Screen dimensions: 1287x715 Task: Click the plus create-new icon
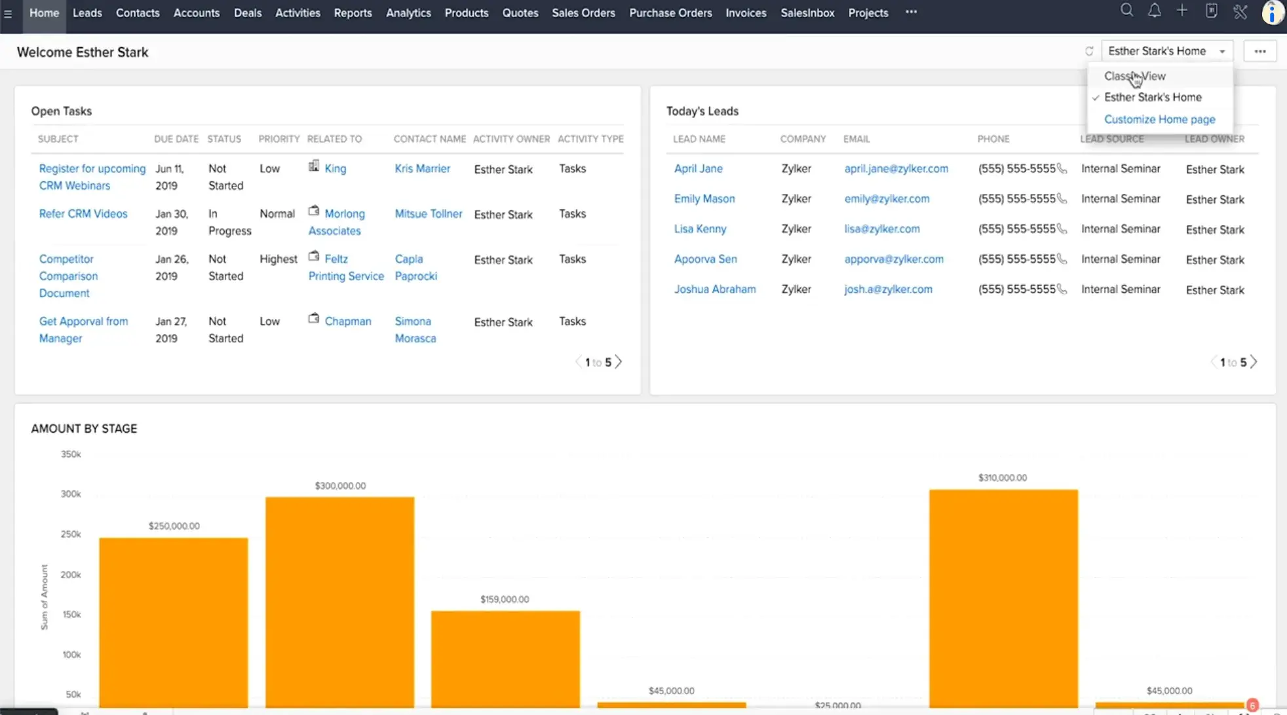[1182, 10]
